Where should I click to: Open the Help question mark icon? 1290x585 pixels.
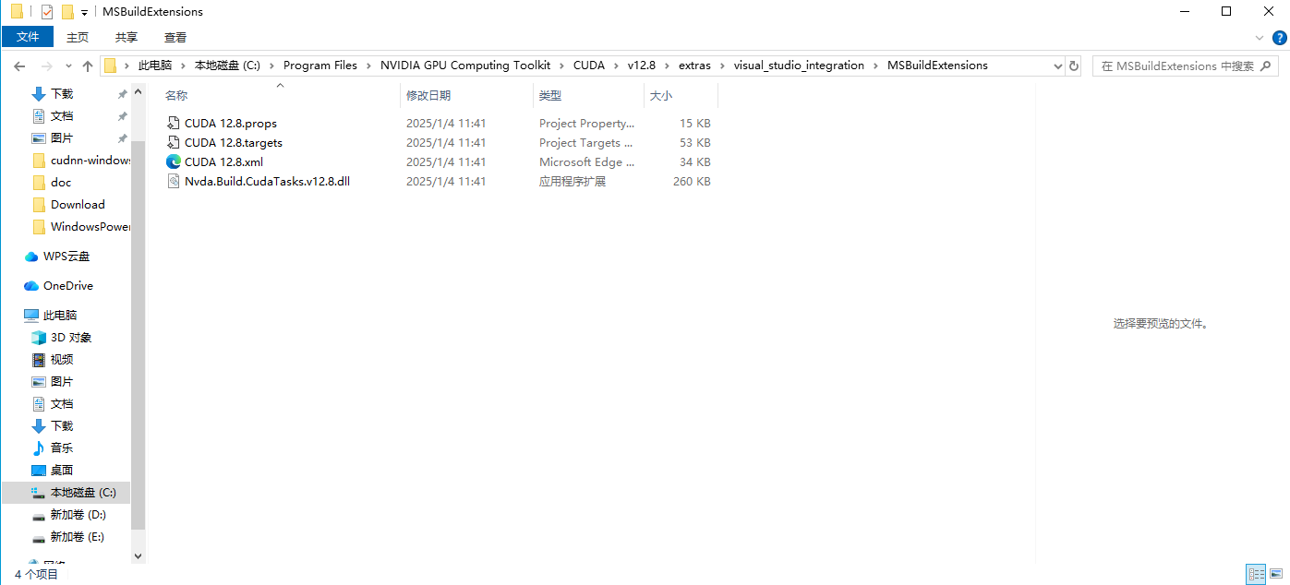click(1280, 38)
